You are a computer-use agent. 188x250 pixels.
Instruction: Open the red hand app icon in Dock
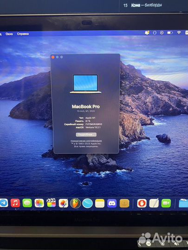(142, 203)
